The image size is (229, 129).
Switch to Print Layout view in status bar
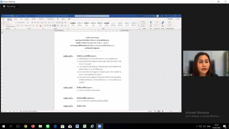[x=159, y=111]
